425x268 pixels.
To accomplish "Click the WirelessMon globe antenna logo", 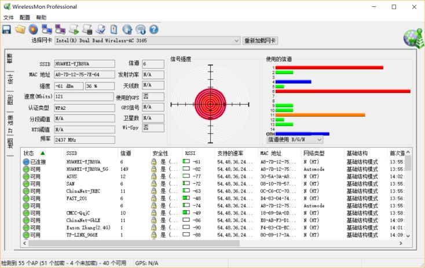I will coord(413,38).
